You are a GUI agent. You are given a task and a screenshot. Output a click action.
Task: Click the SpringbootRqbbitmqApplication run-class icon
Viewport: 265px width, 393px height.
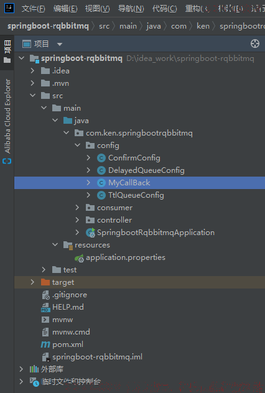[90, 233]
